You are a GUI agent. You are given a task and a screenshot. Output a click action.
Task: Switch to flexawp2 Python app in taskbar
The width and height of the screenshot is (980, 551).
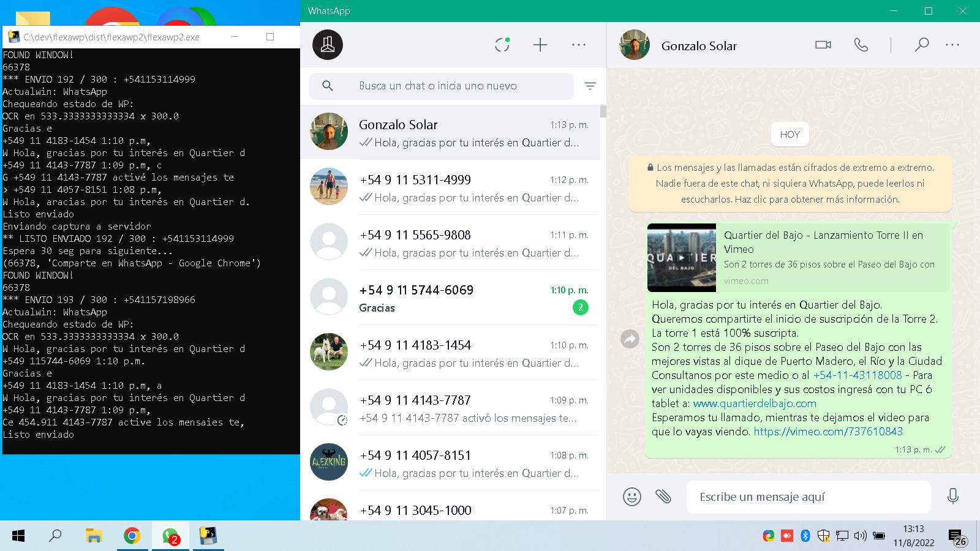pyautogui.click(x=208, y=536)
